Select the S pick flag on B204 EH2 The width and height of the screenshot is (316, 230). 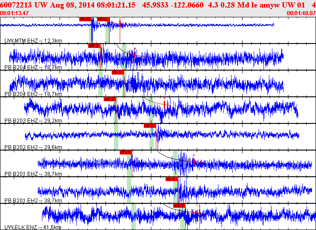pyautogui.click(x=117, y=72)
